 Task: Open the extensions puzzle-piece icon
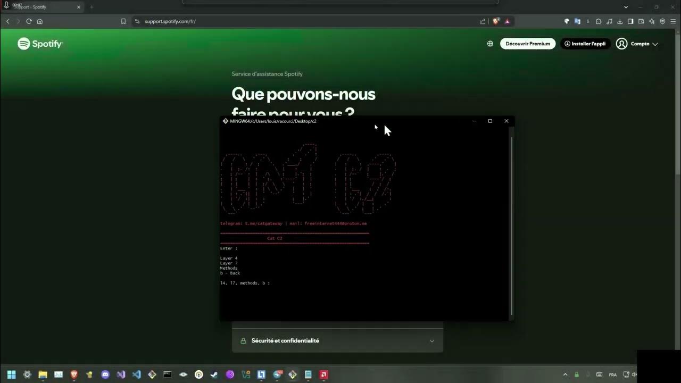coord(599,21)
